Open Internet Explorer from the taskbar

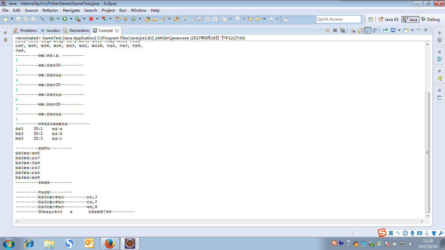coord(30,243)
